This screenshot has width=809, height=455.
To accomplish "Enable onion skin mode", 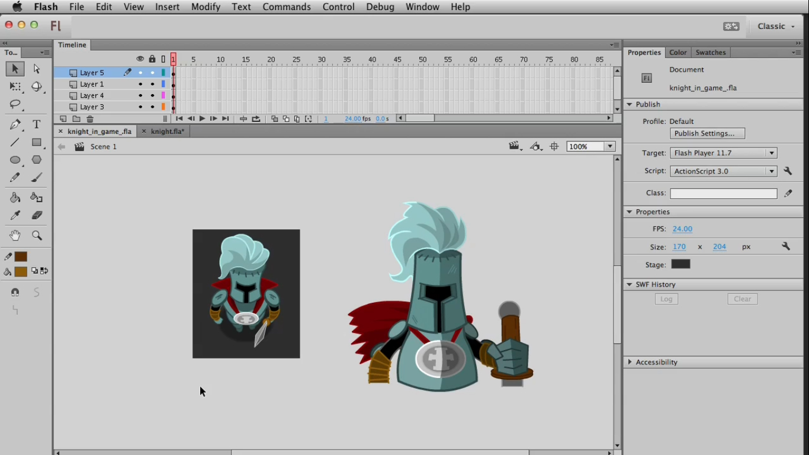I will point(274,118).
